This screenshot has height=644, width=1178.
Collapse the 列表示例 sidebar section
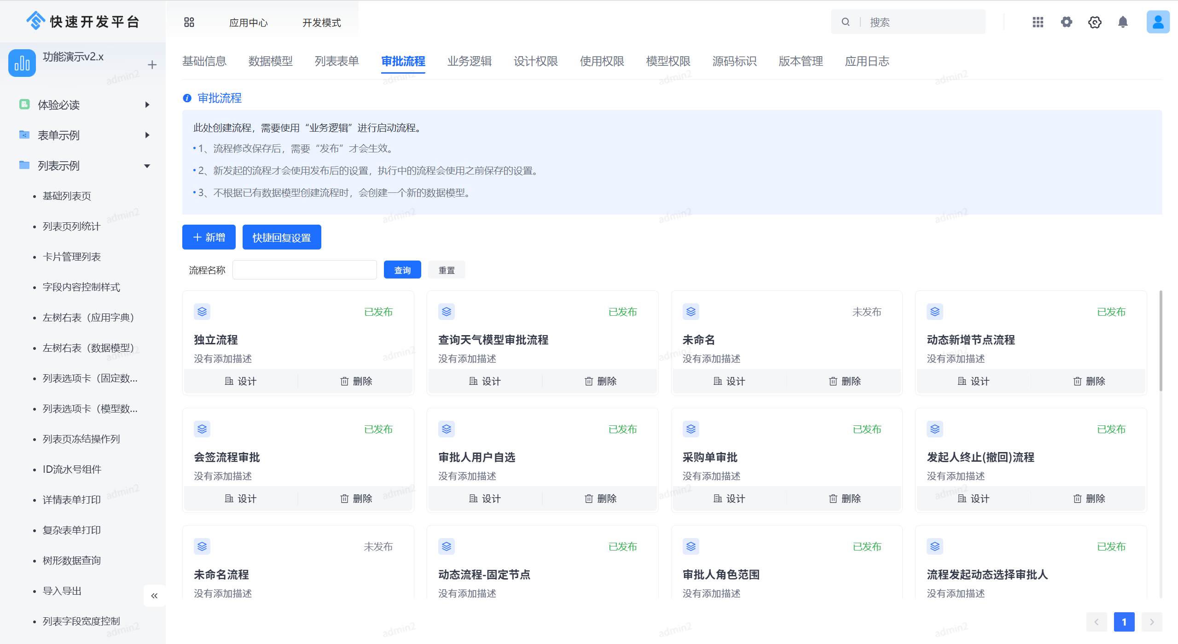[147, 165]
